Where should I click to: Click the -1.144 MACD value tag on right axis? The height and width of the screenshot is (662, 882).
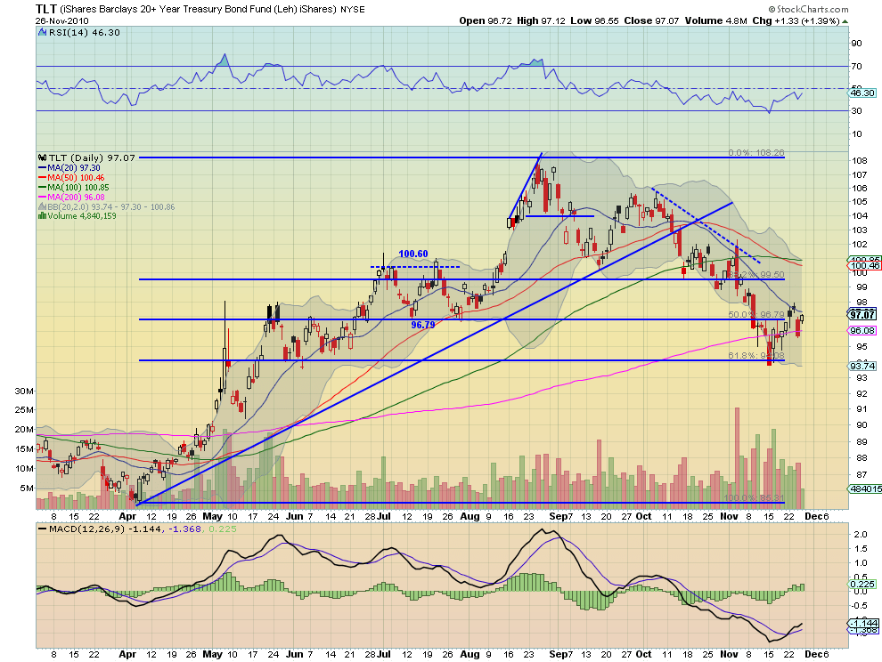coord(862,623)
